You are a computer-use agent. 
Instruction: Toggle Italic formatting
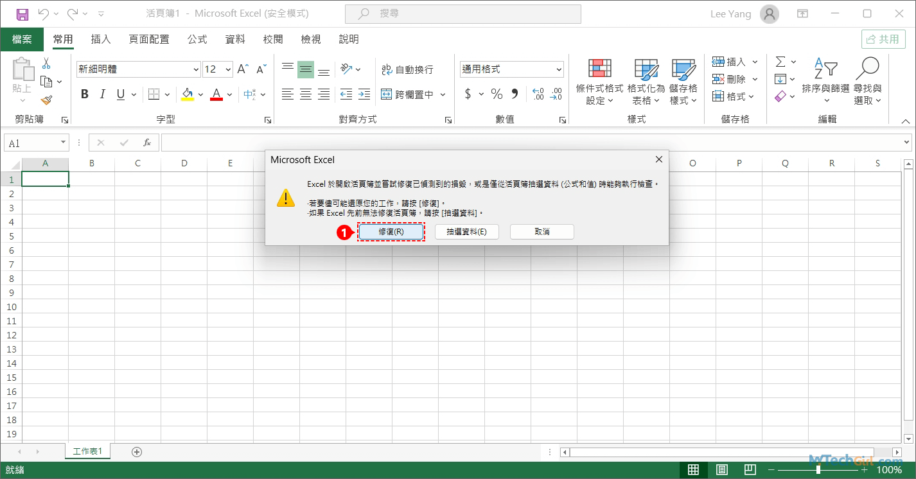[x=103, y=94]
